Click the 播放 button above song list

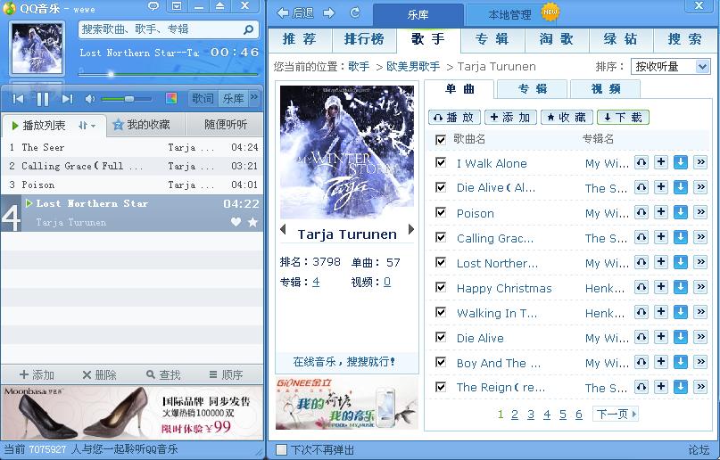click(x=454, y=118)
